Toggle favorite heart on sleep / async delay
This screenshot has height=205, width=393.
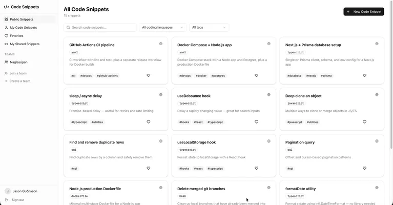pyautogui.click(x=149, y=122)
